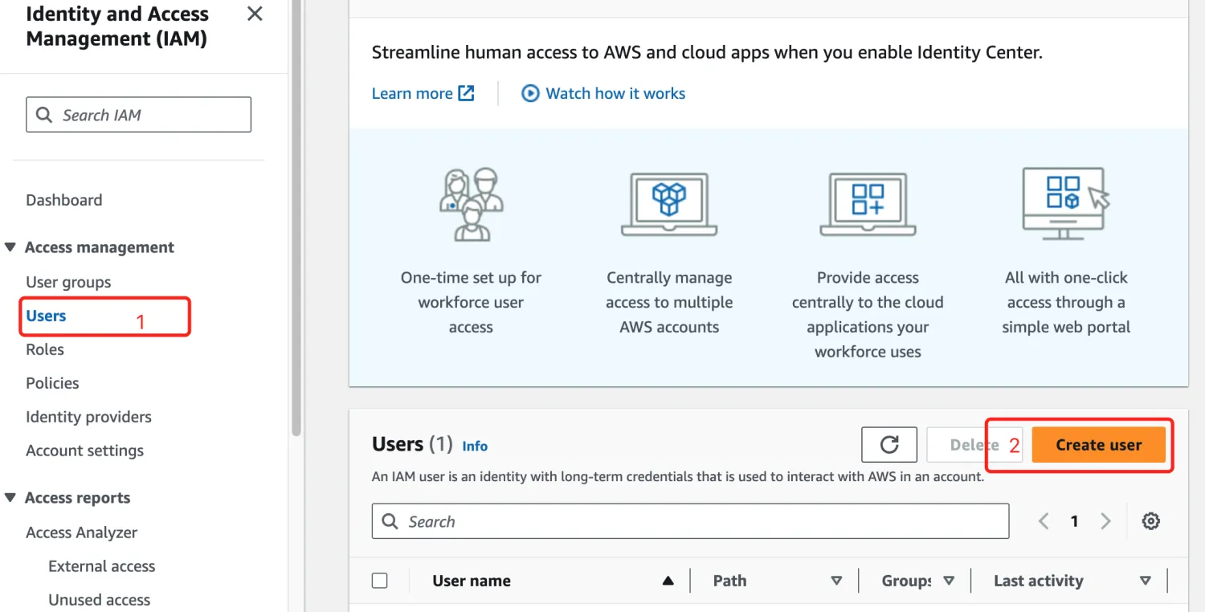This screenshot has height=612, width=1205.
Task: Click 'All with one-click access' portal text
Action: [x=1066, y=302]
